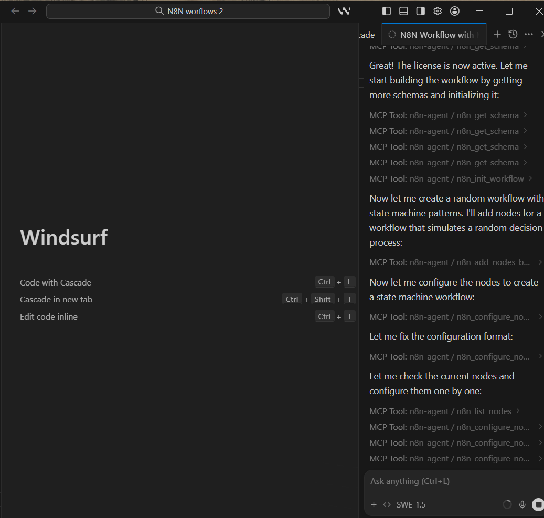Add context with the plus icon near SWE-1.5

tap(373, 504)
